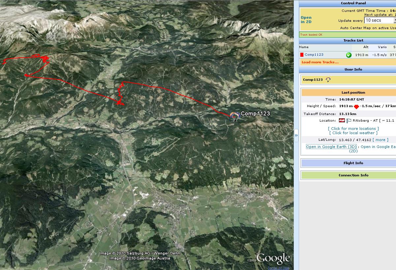396x270 pixels.
Task: Click the white flag takeoff icon near Ritisberg
Action: click(349, 121)
